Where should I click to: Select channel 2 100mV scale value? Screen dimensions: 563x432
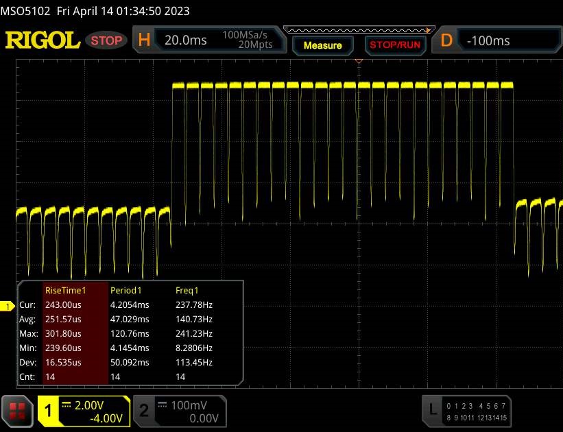[x=189, y=405]
